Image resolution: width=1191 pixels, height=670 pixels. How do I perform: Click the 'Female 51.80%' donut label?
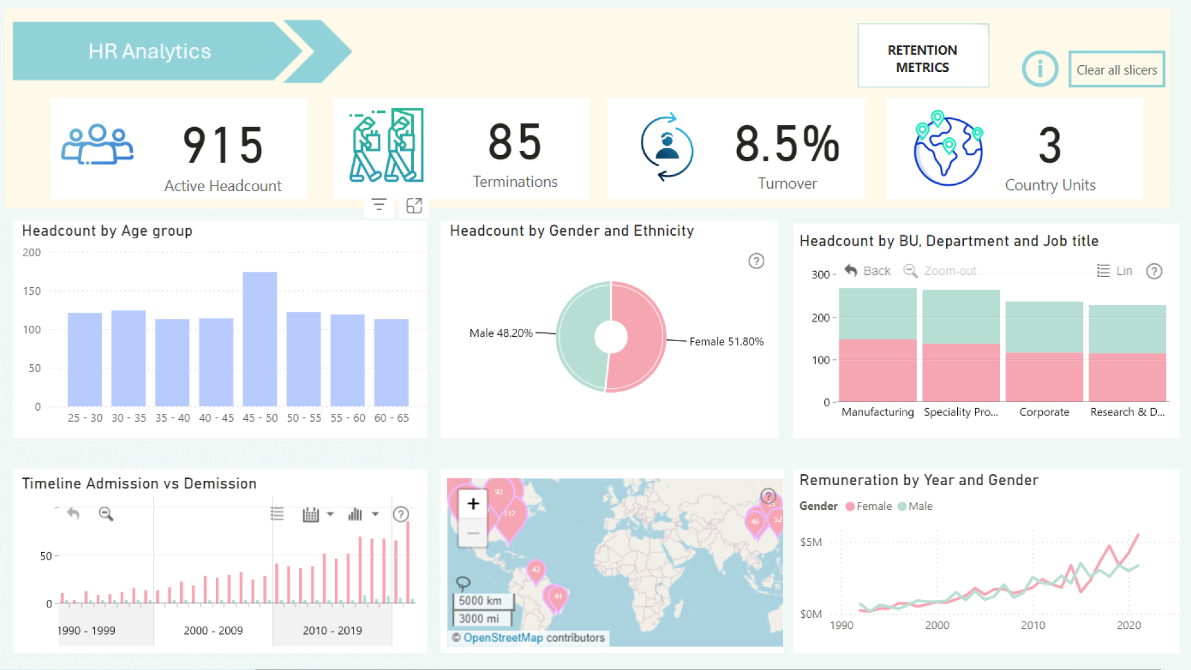[726, 342]
